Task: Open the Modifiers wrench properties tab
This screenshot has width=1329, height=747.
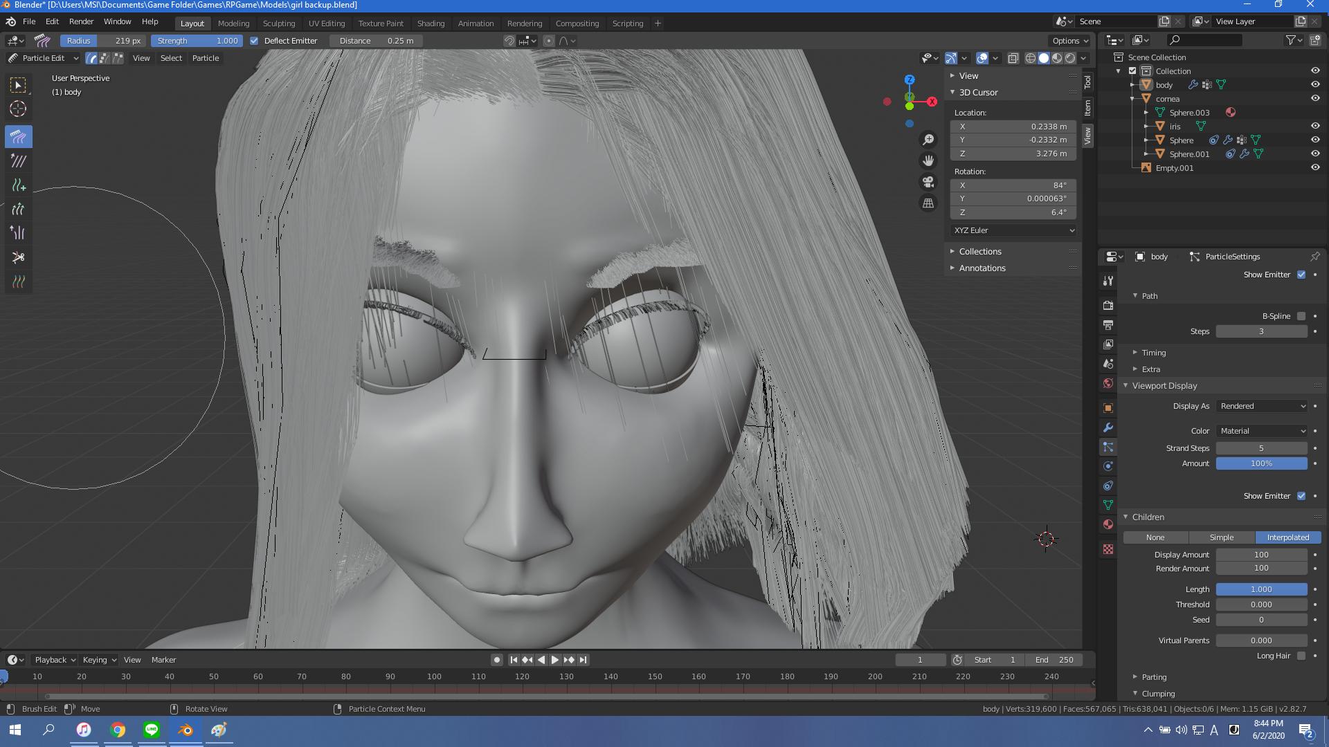Action: pos(1108,427)
